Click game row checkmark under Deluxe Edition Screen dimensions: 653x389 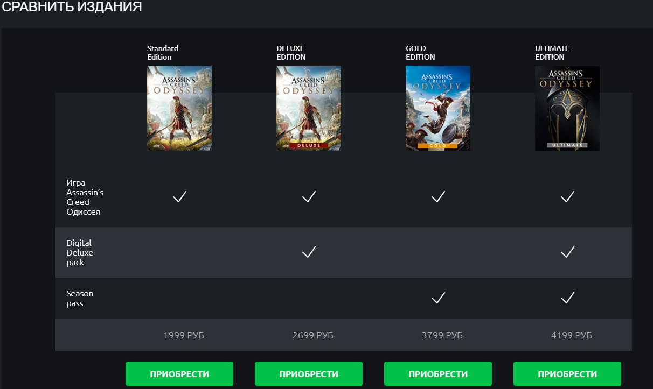pos(309,197)
